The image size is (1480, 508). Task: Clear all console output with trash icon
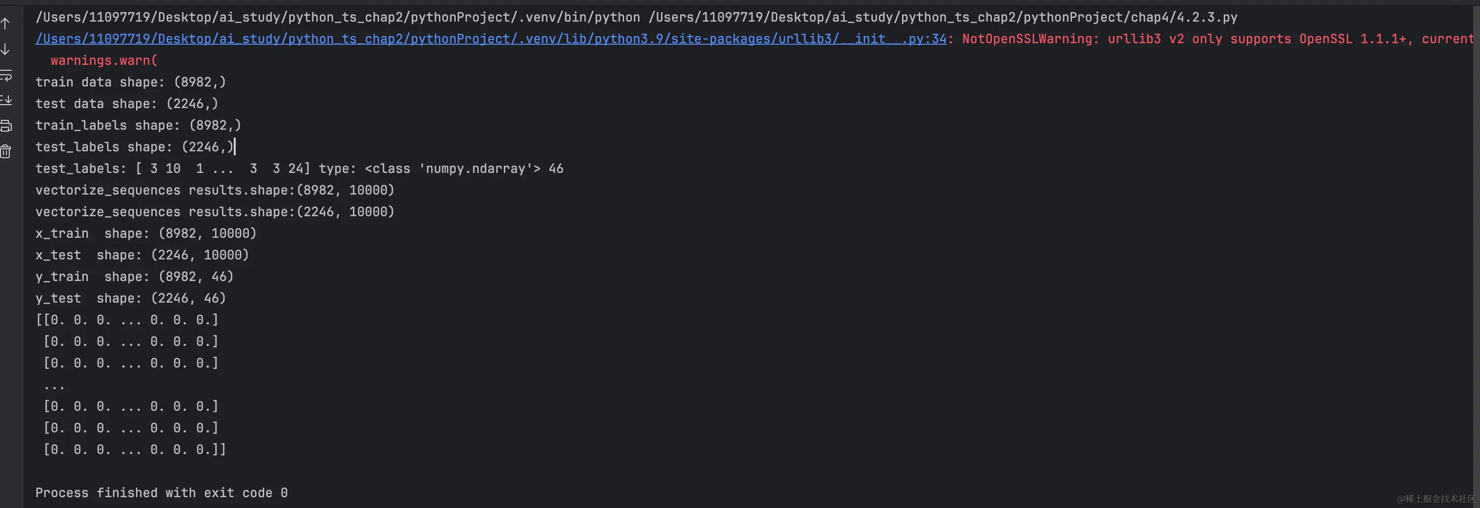[6, 152]
